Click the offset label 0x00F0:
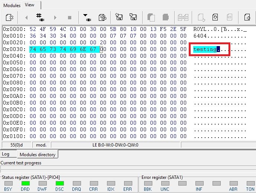Image resolution: width=256 pixels, height=193 pixels. click(x=14, y=129)
